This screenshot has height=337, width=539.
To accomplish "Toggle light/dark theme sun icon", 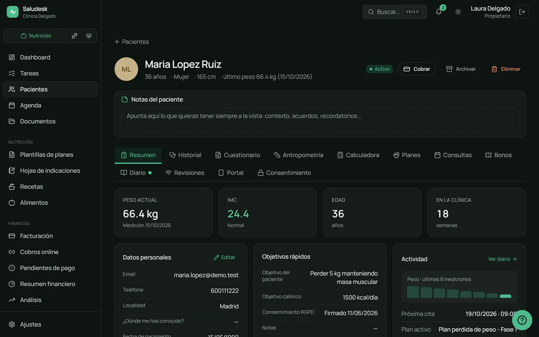I will coord(458,12).
